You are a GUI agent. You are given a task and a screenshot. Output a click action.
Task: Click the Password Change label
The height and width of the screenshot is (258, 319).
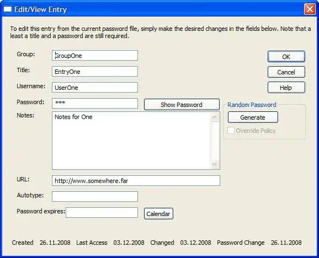(x=241, y=243)
